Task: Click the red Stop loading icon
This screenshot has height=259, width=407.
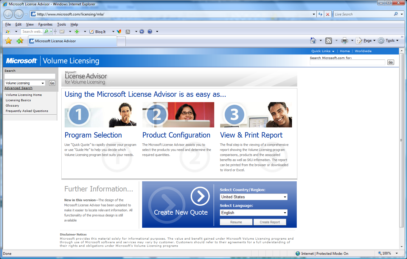Action: pos(328,14)
